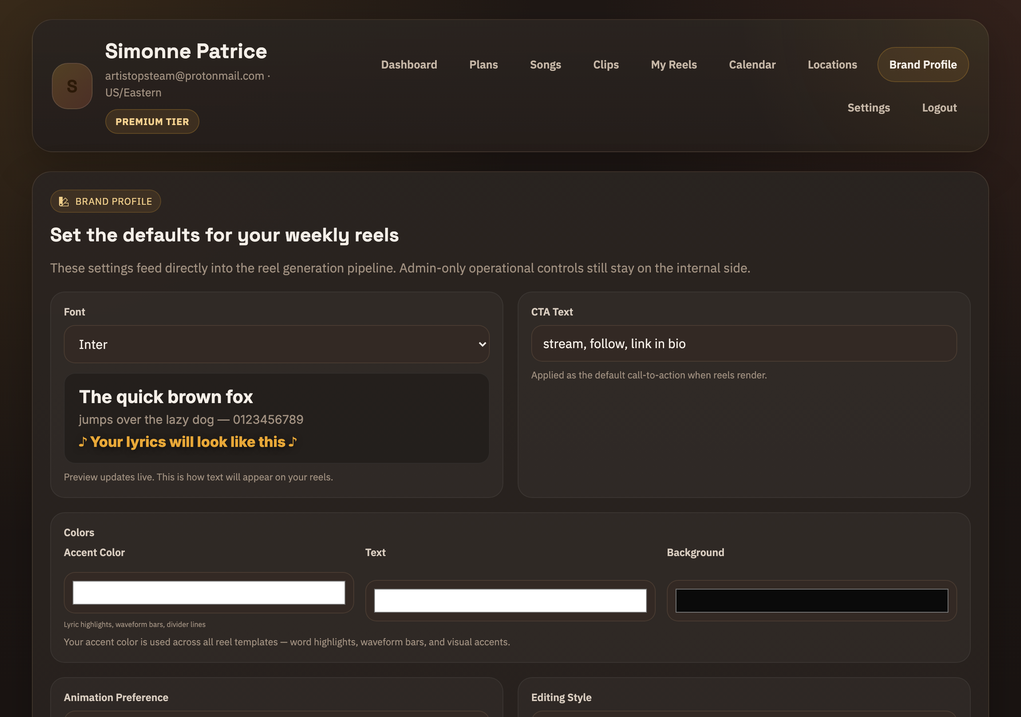Click the font preview lyrics sample
1021x717 pixels.
tap(188, 442)
